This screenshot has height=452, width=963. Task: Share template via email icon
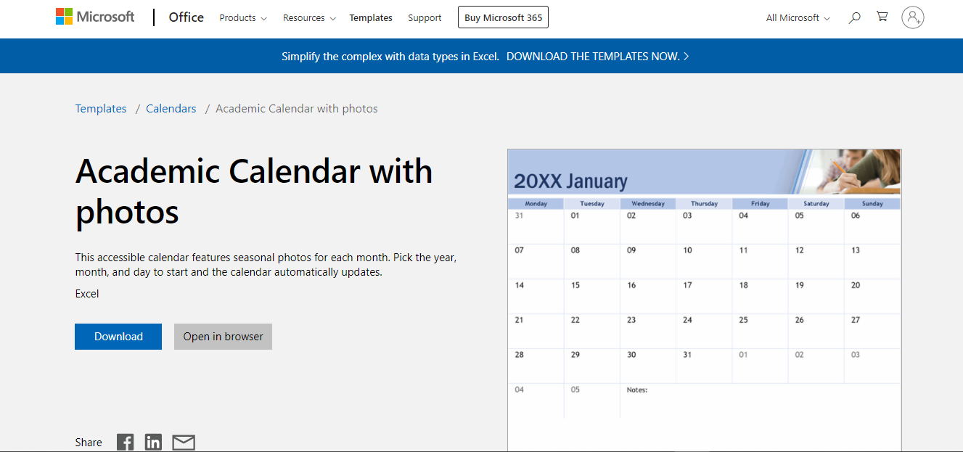click(x=184, y=442)
